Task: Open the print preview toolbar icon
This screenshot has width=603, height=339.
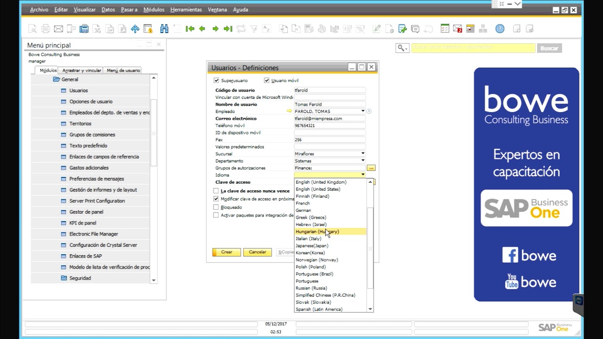Action: 33,29
